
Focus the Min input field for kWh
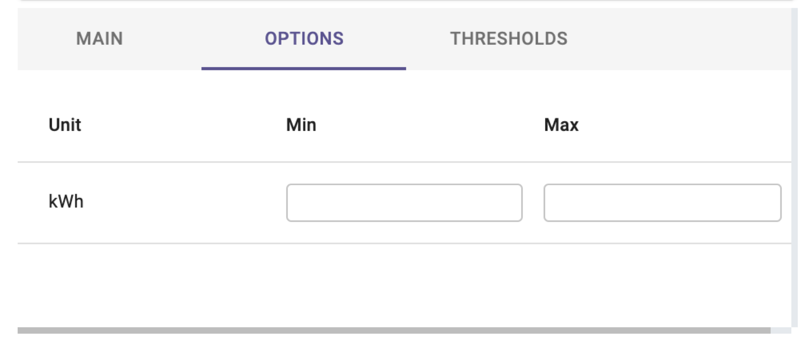[404, 203]
